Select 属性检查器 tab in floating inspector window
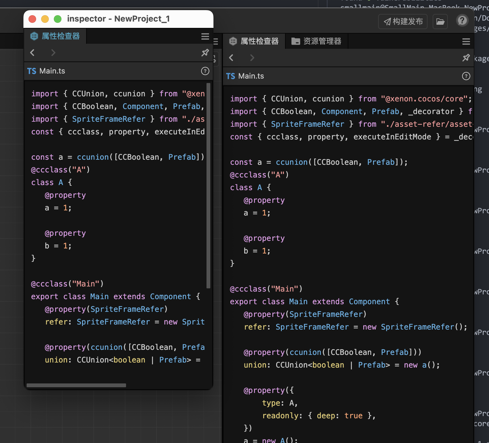 [x=55, y=36]
